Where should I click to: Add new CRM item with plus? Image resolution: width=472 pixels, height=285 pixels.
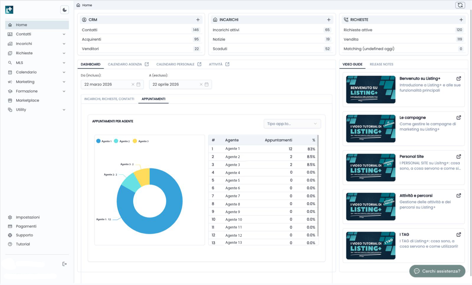pyautogui.click(x=198, y=20)
